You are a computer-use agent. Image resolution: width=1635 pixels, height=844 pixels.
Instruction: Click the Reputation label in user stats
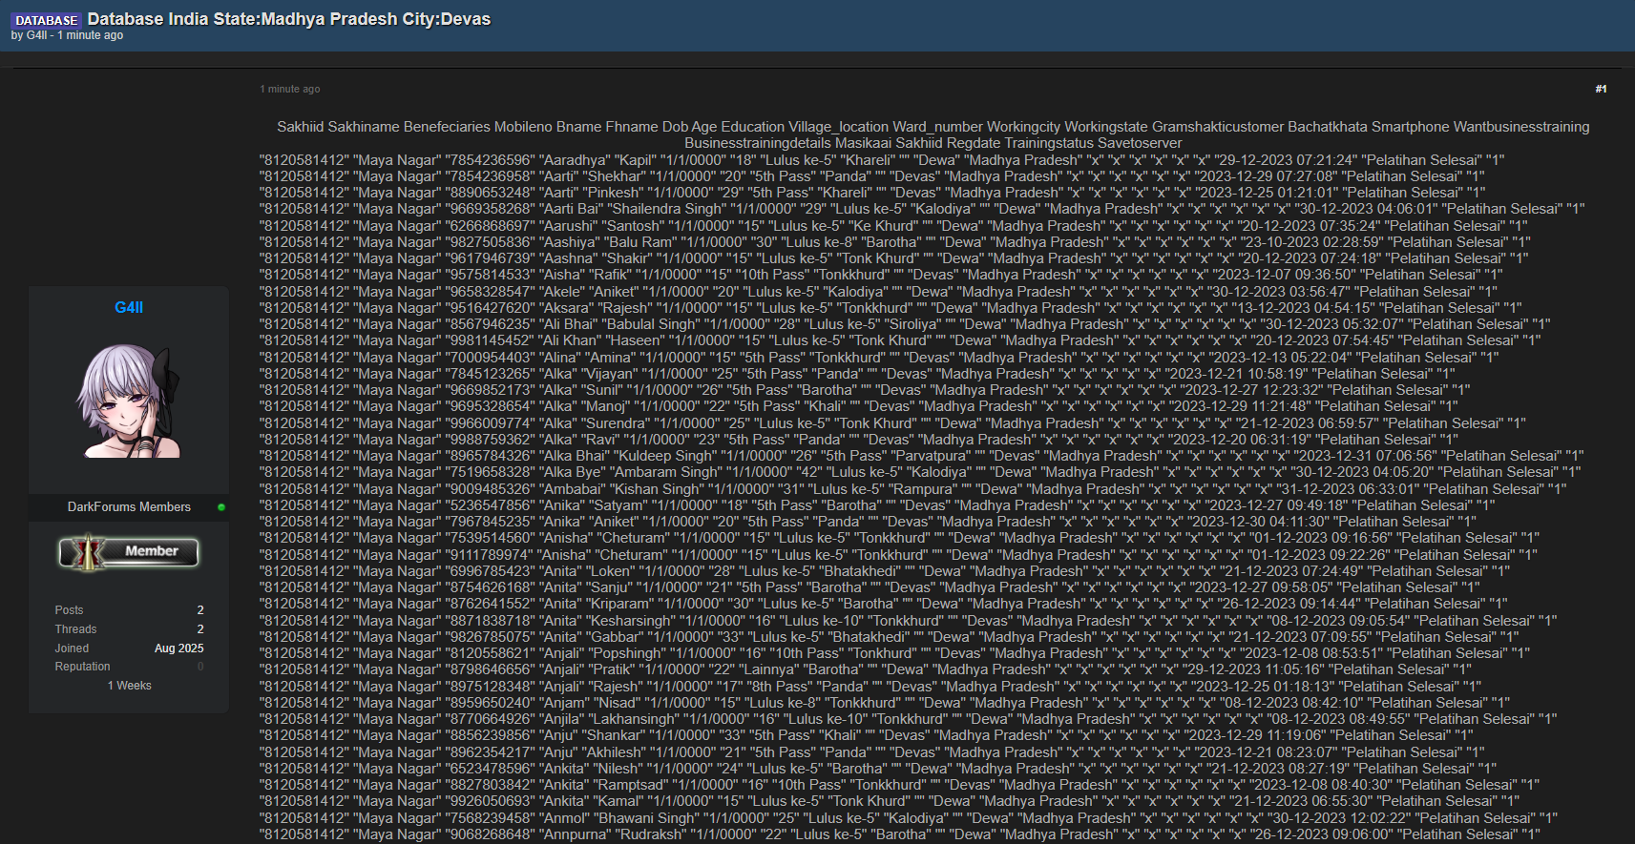[x=82, y=667]
